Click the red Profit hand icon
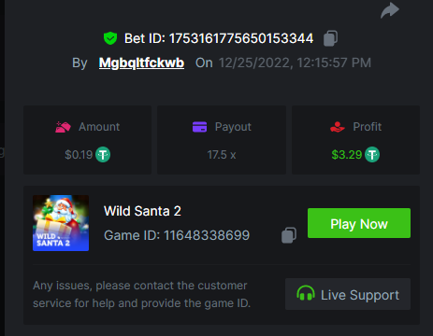Image resolution: width=433 pixels, height=336 pixels. tap(338, 127)
